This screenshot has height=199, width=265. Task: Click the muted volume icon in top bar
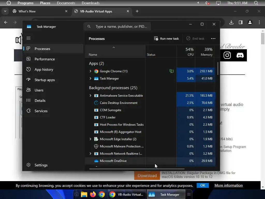[x=207, y=3]
